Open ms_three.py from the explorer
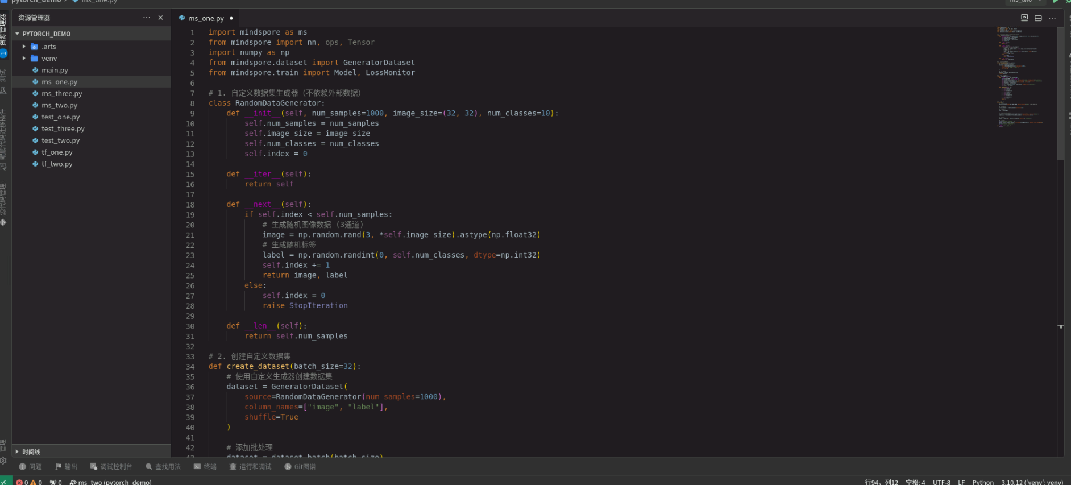This screenshot has width=1071, height=485. tap(61, 94)
